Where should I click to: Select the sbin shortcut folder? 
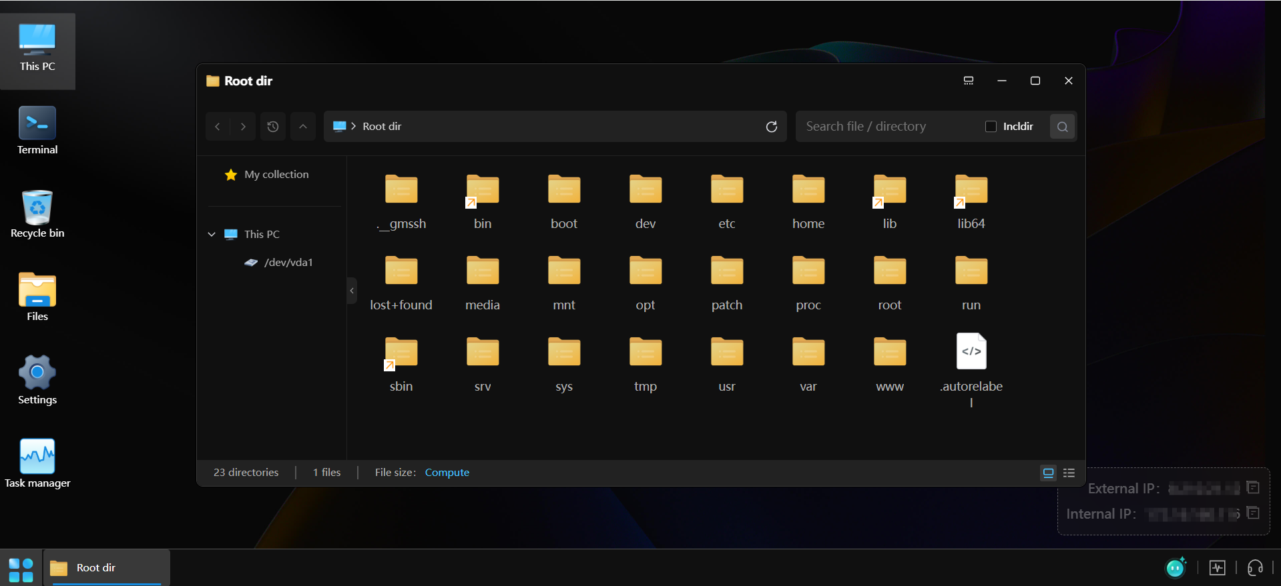coord(401,365)
